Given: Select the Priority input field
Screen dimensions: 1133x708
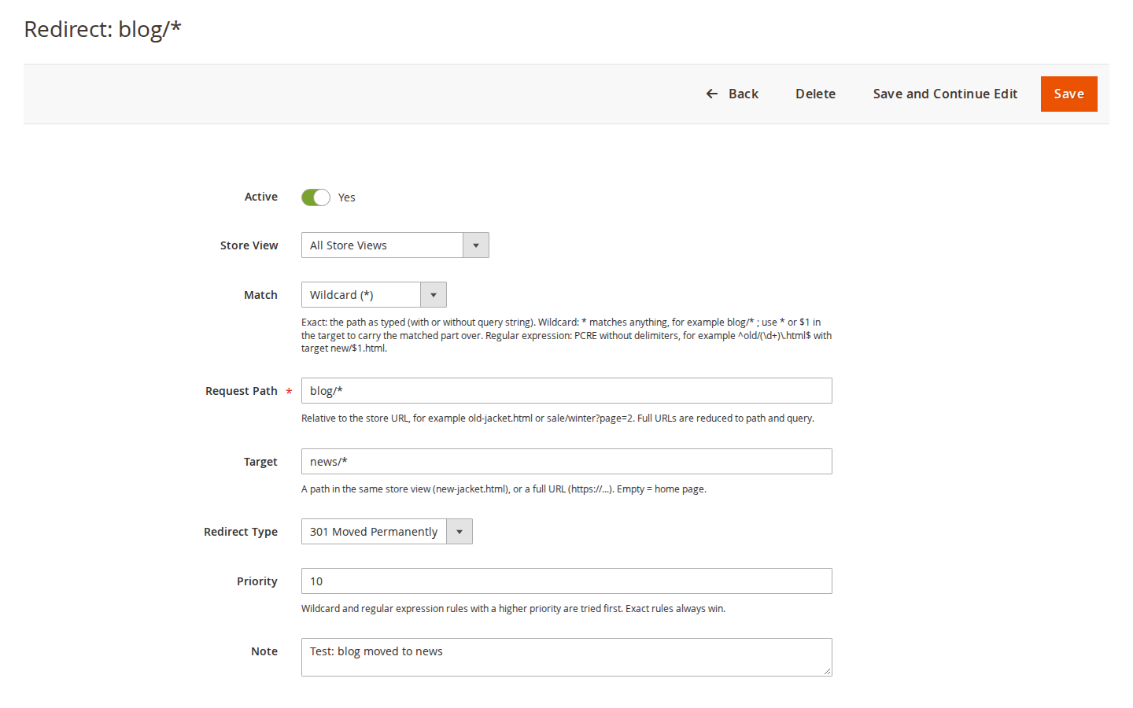Looking at the screenshot, I should pyautogui.click(x=566, y=581).
